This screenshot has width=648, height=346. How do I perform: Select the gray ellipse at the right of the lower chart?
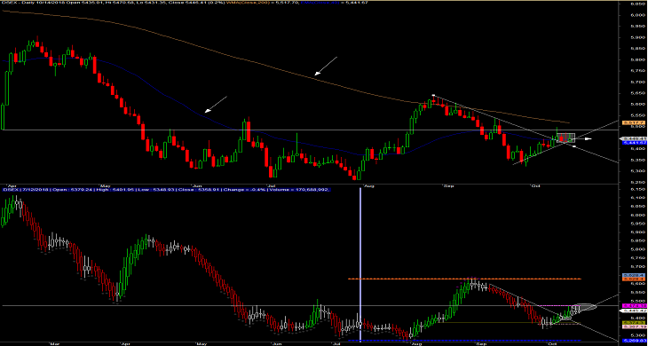click(x=583, y=307)
